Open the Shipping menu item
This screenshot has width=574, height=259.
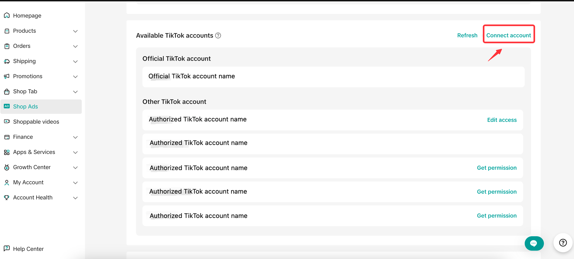point(24,61)
